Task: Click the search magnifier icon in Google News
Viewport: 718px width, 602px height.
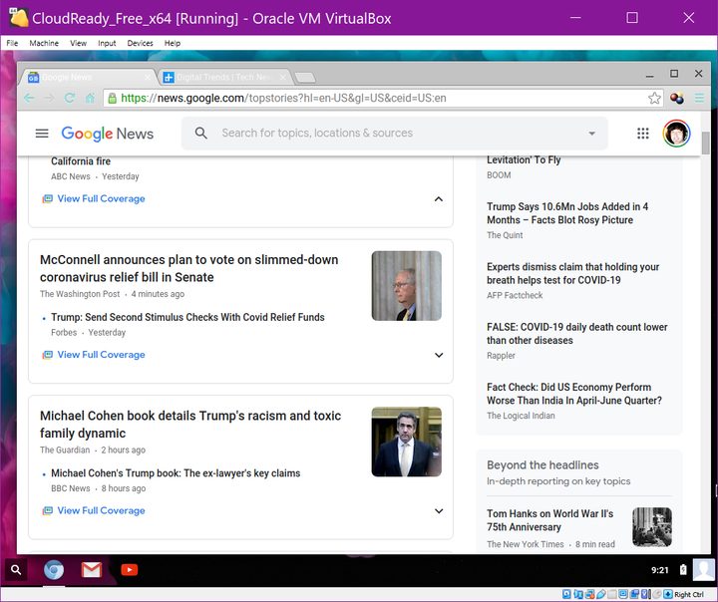Action: coord(201,134)
